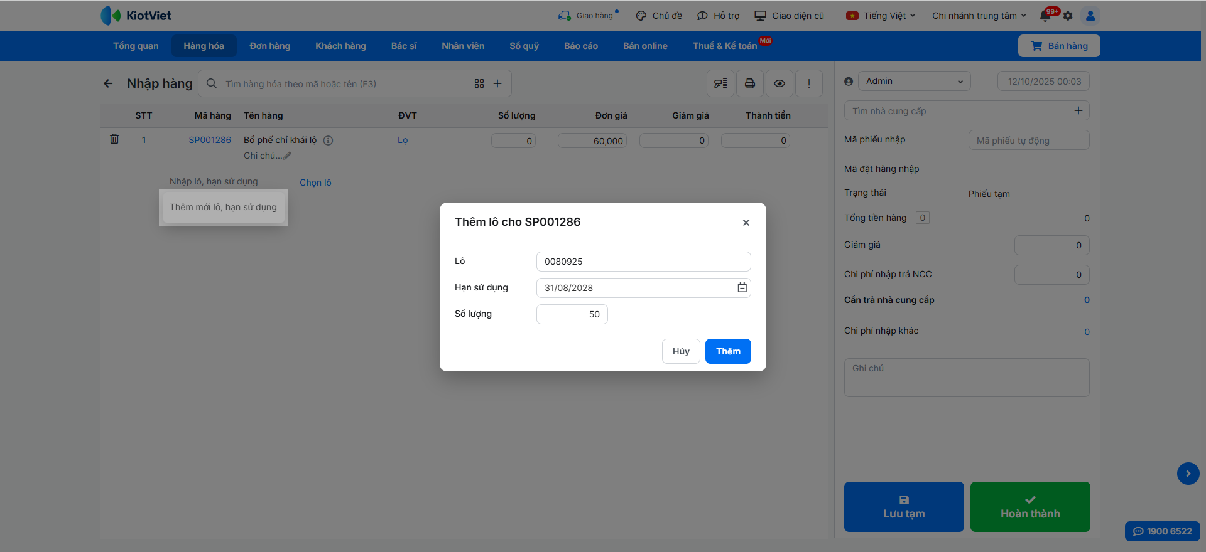Screen dimensions: 1206x552
Task: Click the summary Giảm giá field
Action: click(x=1052, y=245)
